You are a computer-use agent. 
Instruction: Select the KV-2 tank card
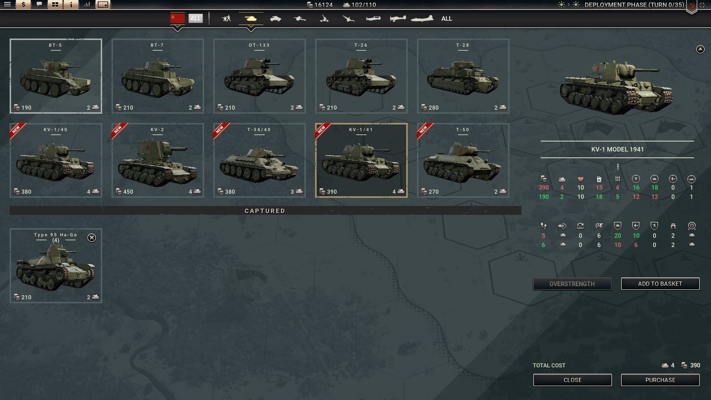[x=157, y=160]
